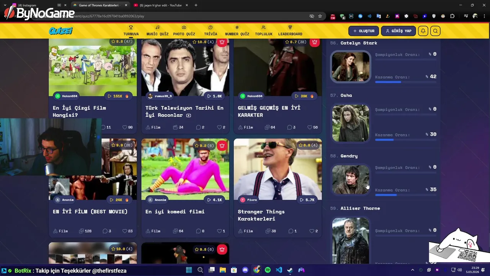Open Catelyn Stark character portrait
Screen dimensions: 490x276
click(351, 67)
